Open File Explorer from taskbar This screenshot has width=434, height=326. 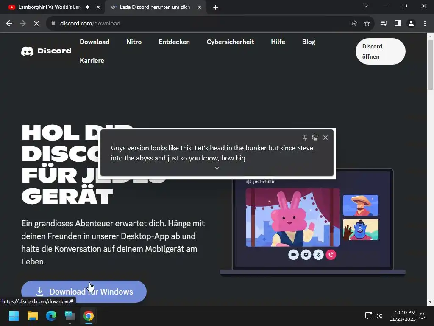pos(32,316)
